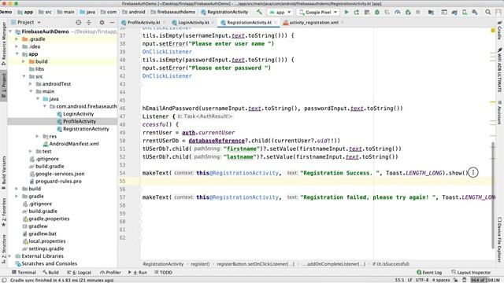Toggle the Structure side panel
This screenshot has width=504, height=283.
coord(4,248)
